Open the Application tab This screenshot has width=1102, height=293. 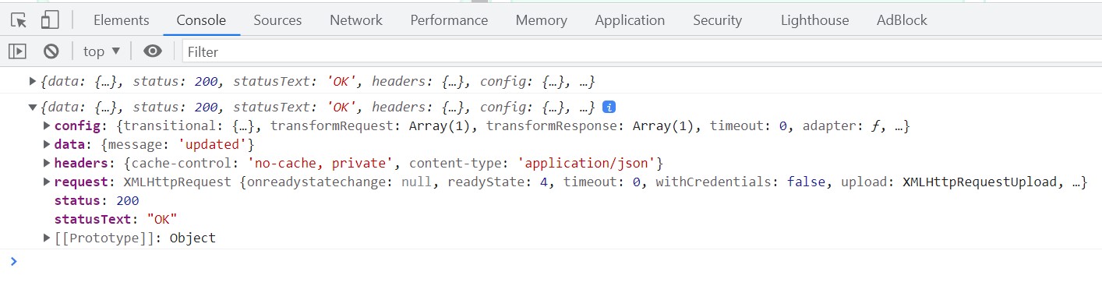pyautogui.click(x=630, y=20)
